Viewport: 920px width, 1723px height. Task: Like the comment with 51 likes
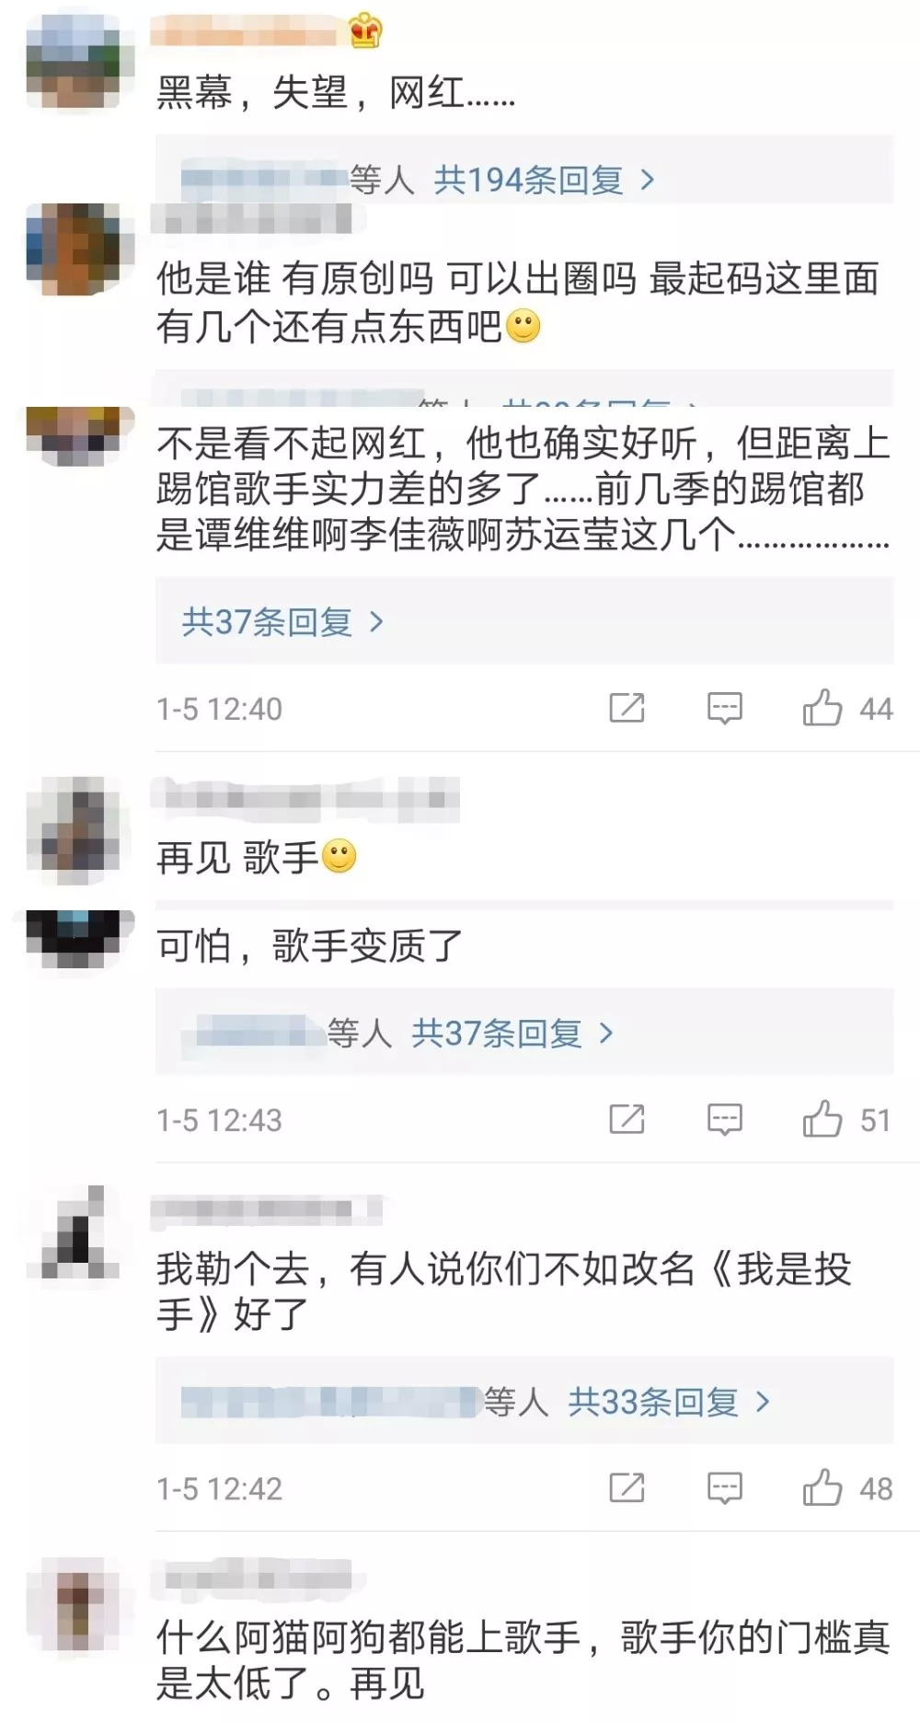pyautogui.click(x=822, y=1119)
